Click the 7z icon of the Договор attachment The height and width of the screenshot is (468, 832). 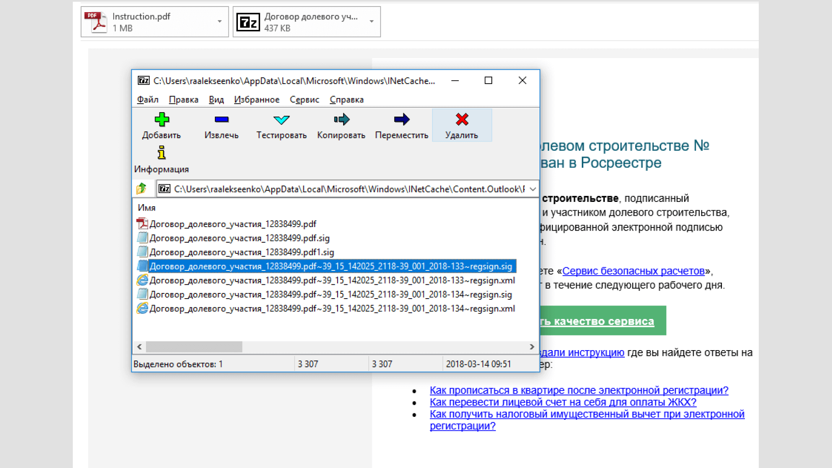click(x=248, y=22)
